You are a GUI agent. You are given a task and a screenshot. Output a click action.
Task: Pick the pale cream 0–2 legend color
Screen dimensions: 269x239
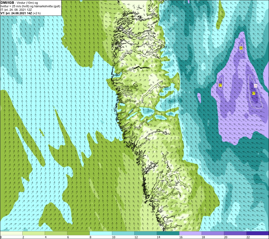(x=11, y=233)
